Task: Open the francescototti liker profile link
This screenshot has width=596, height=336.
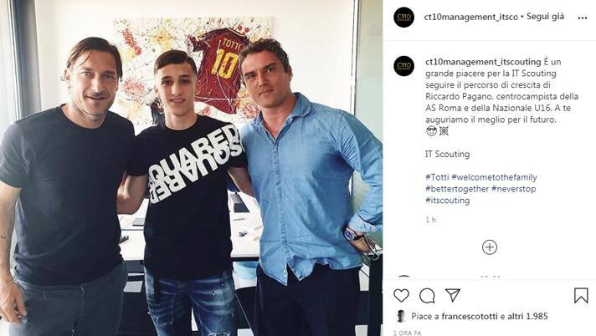Action: pyautogui.click(x=470, y=316)
